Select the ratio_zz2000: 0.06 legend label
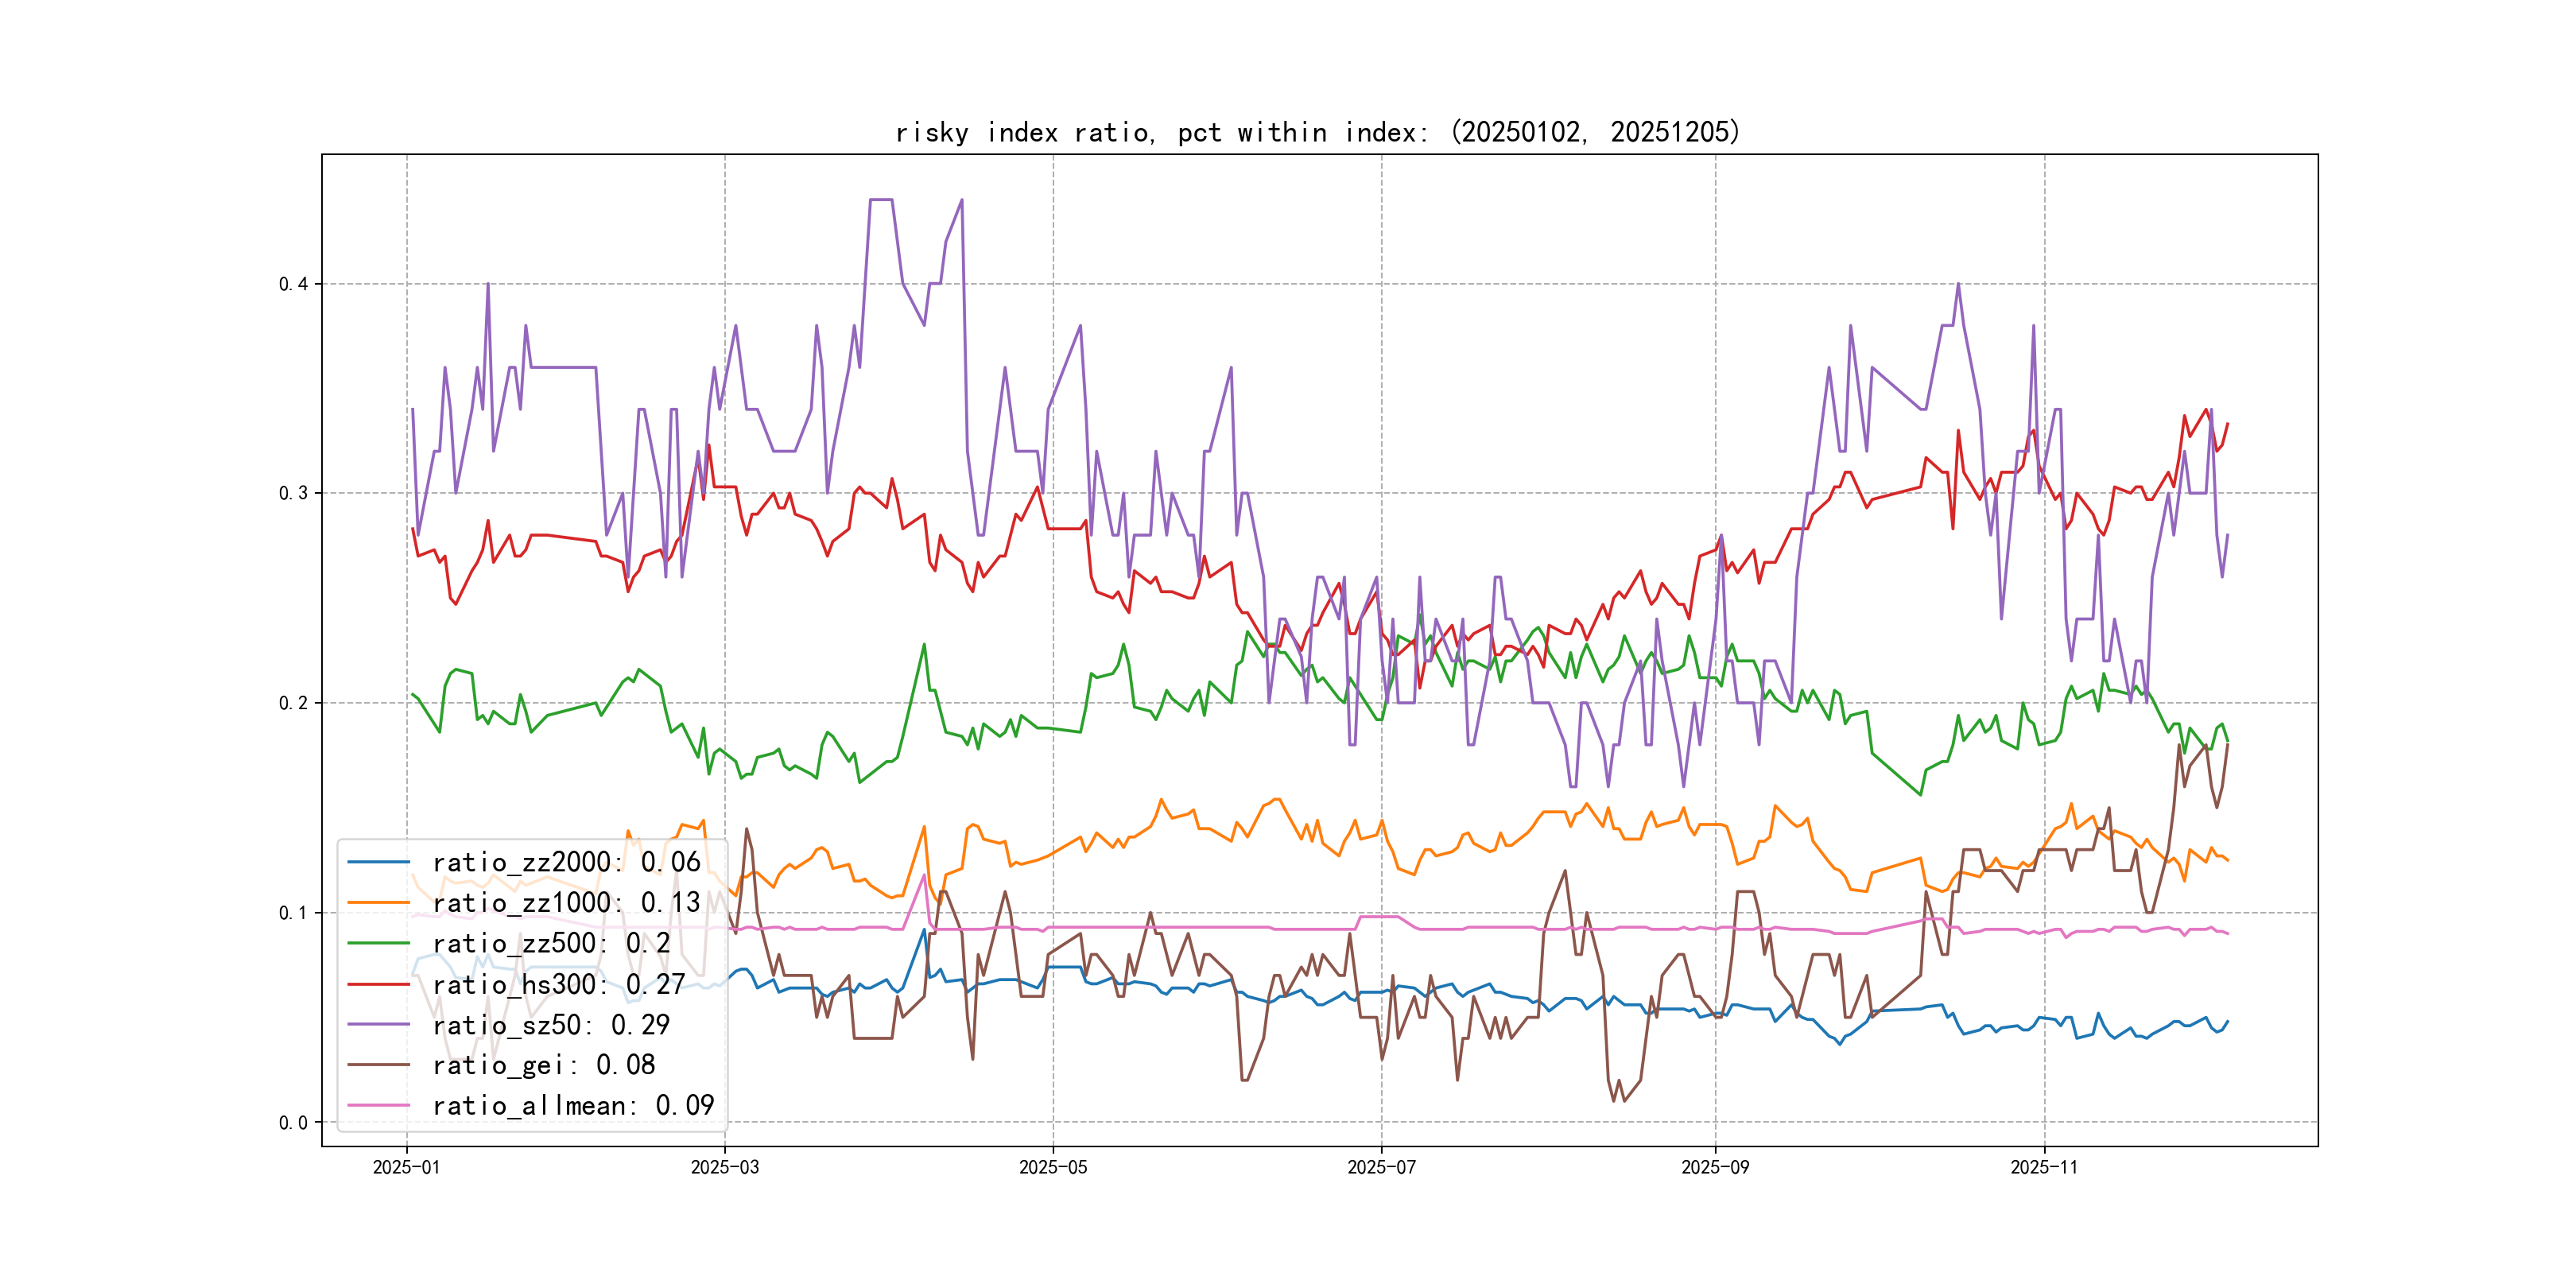Viewport: 2576px width, 1288px height. (x=566, y=862)
